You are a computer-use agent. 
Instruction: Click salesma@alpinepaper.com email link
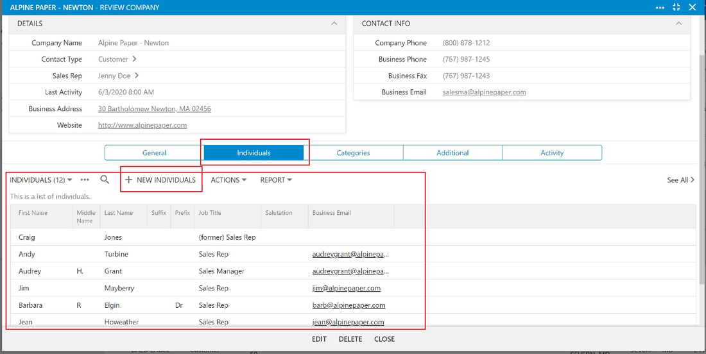pyautogui.click(x=485, y=92)
